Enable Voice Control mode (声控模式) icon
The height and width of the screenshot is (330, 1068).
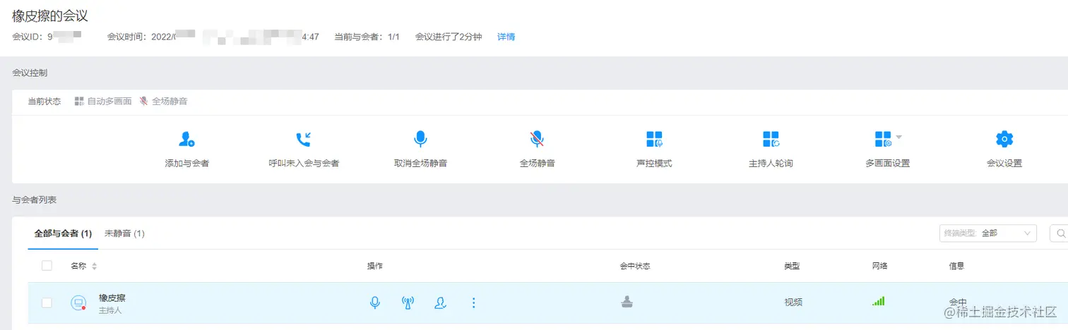point(654,139)
